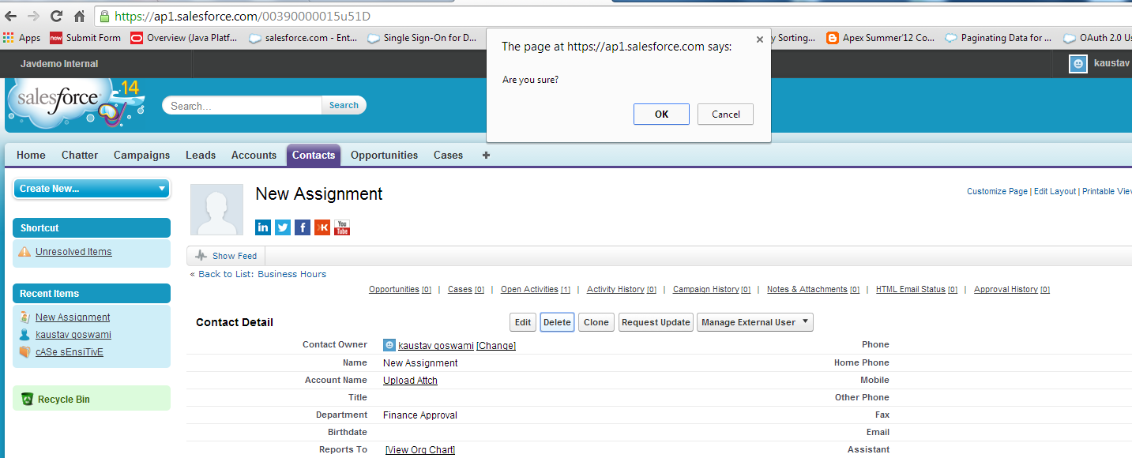Open LinkedIn social profile icon
This screenshot has height=458, width=1132.
click(x=263, y=227)
